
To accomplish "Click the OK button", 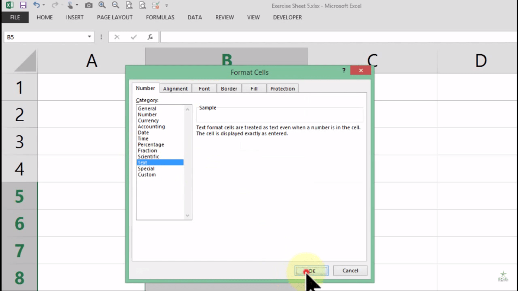I will point(311,270).
